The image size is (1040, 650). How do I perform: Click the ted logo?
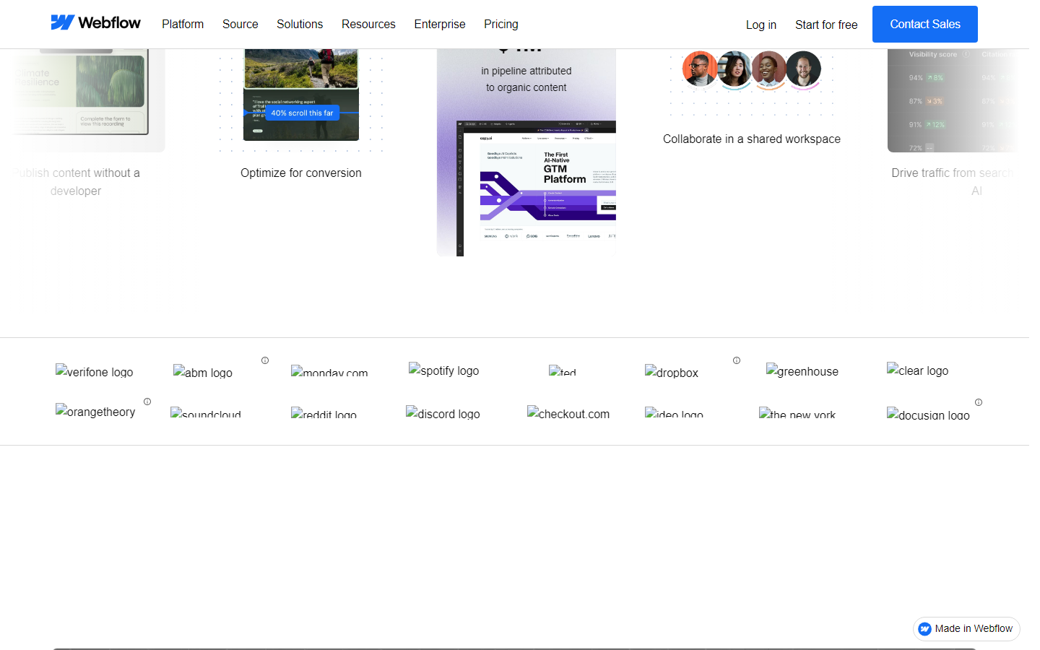tap(563, 371)
